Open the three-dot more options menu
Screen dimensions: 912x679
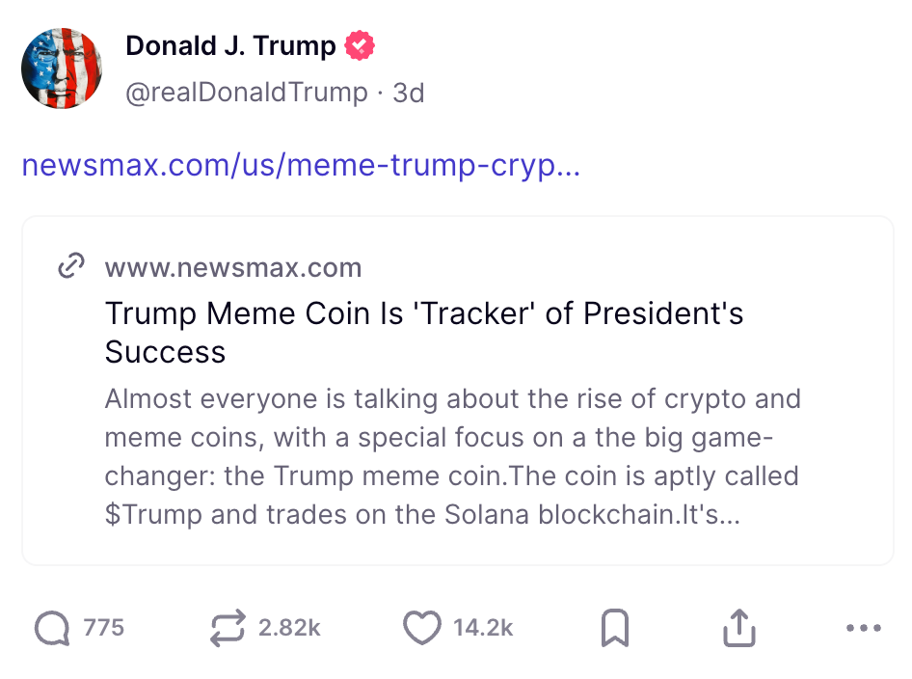click(x=863, y=629)
